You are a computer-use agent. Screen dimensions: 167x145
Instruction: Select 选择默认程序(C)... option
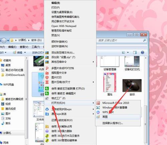pos(113,123)
